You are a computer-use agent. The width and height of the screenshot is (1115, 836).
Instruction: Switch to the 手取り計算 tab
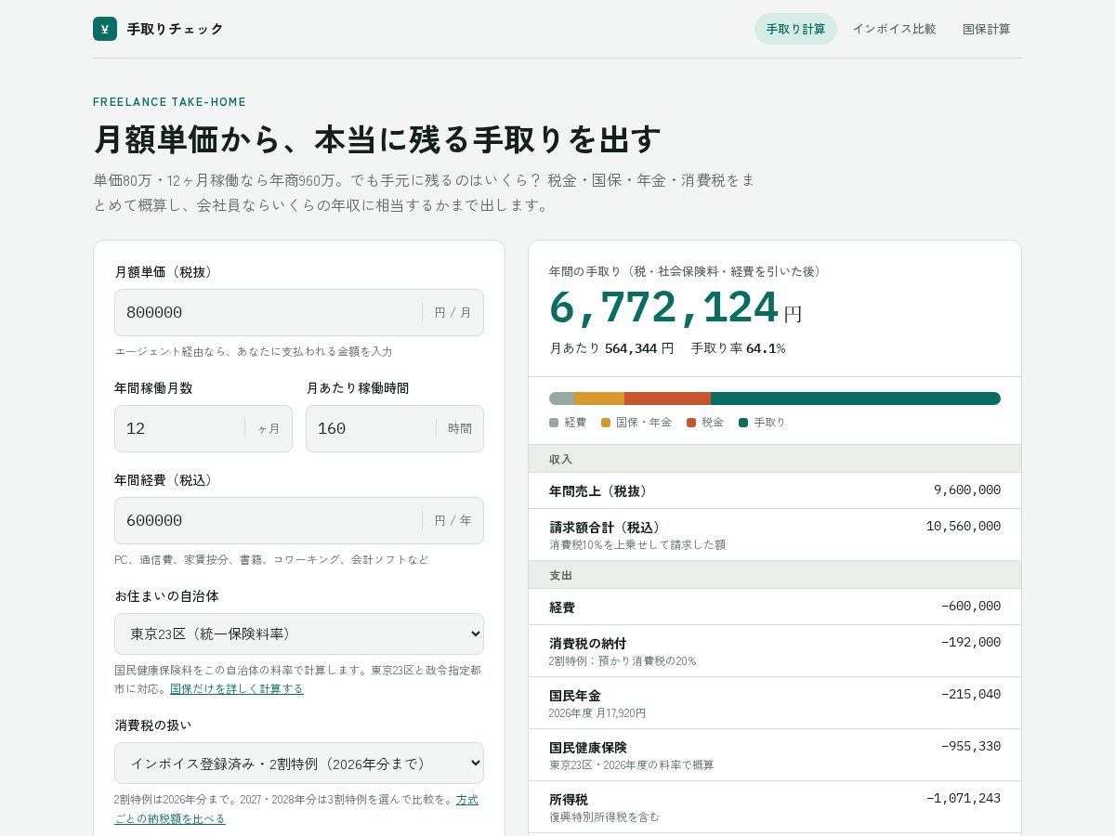[x=795, y=29]
